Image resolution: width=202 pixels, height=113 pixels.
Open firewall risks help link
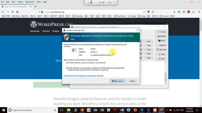pyautogui.click(x=84, y=76)
